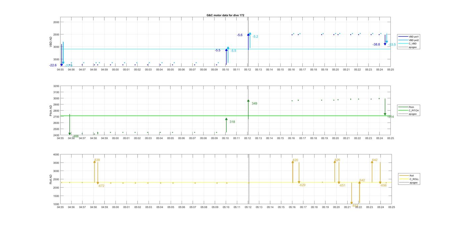Select the "VBD pot1" legend entry
This screenshot has width=464, height=229.
click(x=409, y=37)
